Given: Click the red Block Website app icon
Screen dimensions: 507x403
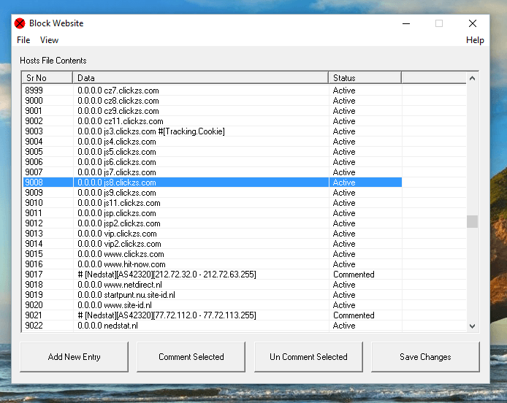Looking at the screenshot, I should (x=20, y=23).
